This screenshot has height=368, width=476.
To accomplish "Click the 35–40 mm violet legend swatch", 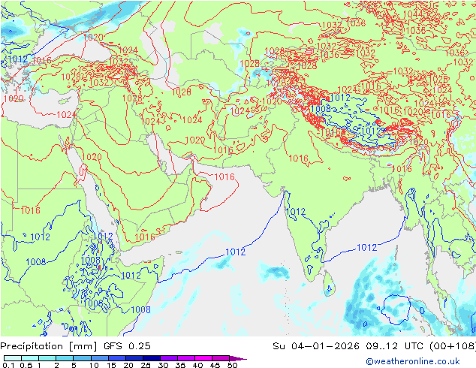I will tap(185, 358).
